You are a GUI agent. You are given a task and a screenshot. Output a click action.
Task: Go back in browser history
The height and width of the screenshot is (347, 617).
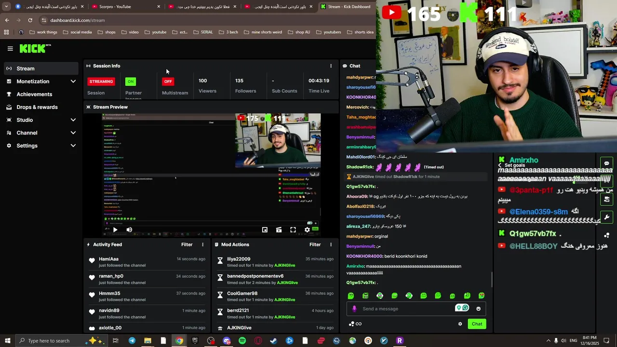[7, 20]
